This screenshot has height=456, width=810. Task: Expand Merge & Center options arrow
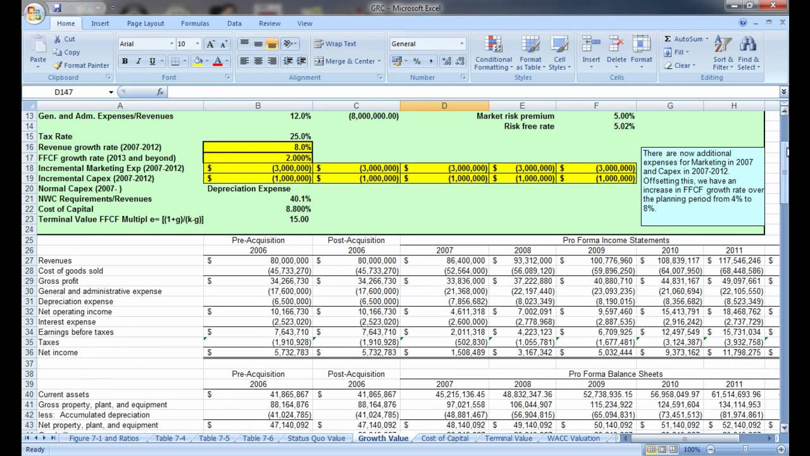379,61
